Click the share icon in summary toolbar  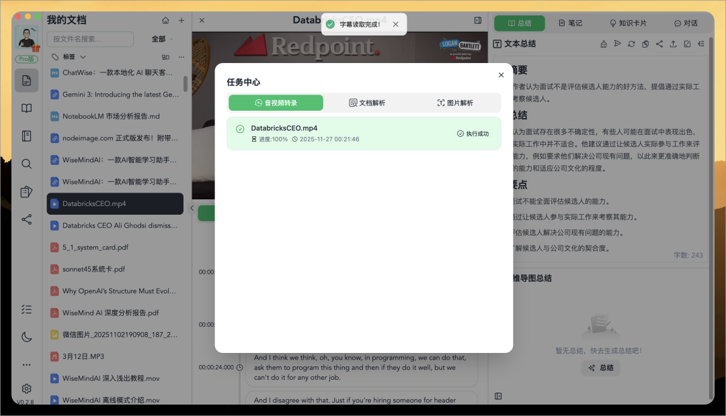[x=659, y=44]
